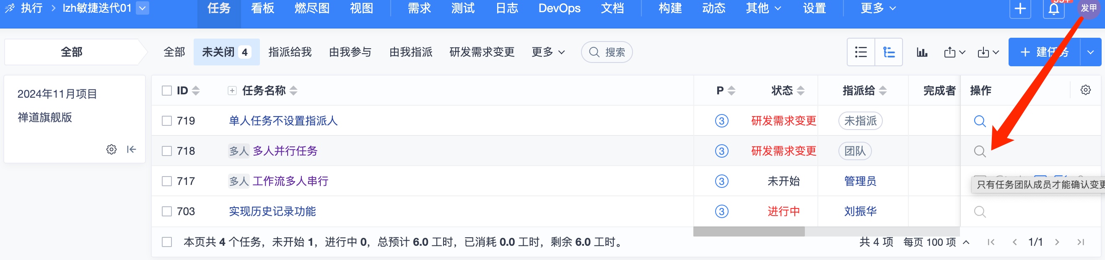Screen dimensions: 1105x260
Task: Check the box for task 718
Action: [x=167, y=151]
